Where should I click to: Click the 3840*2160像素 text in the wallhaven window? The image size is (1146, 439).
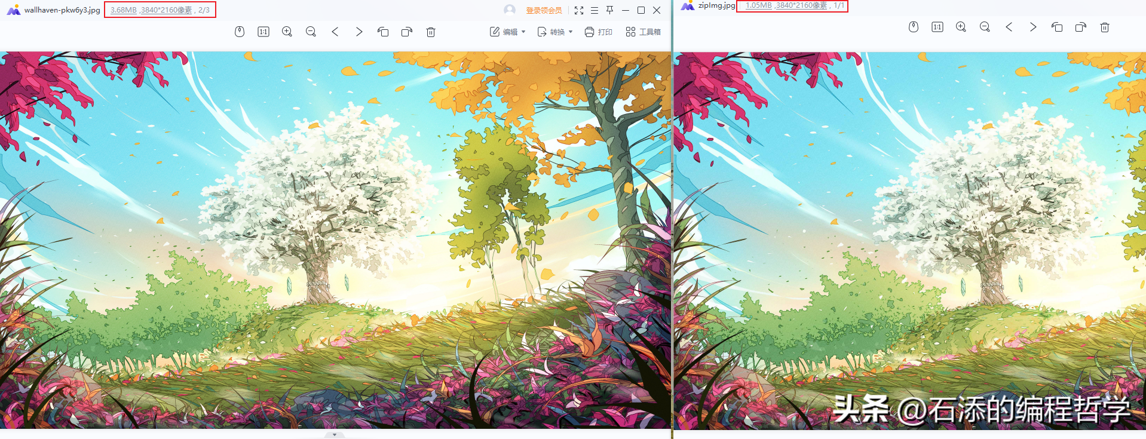coord(166,10)
